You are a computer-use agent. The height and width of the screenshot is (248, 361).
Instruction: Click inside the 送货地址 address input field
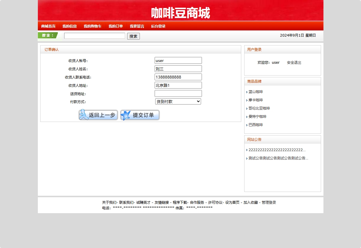(178, 93)
